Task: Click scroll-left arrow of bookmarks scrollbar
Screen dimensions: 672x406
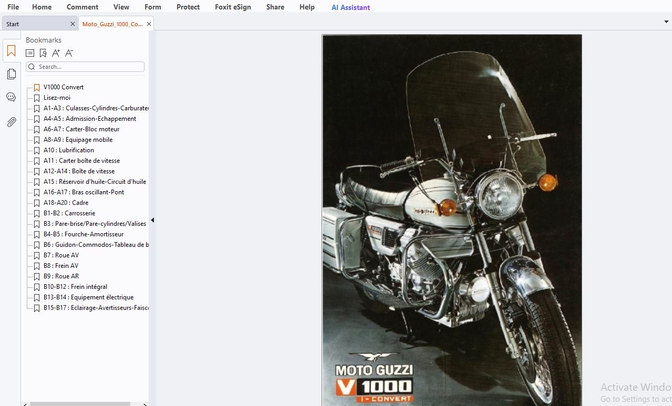Action: [x=24, y=404]
